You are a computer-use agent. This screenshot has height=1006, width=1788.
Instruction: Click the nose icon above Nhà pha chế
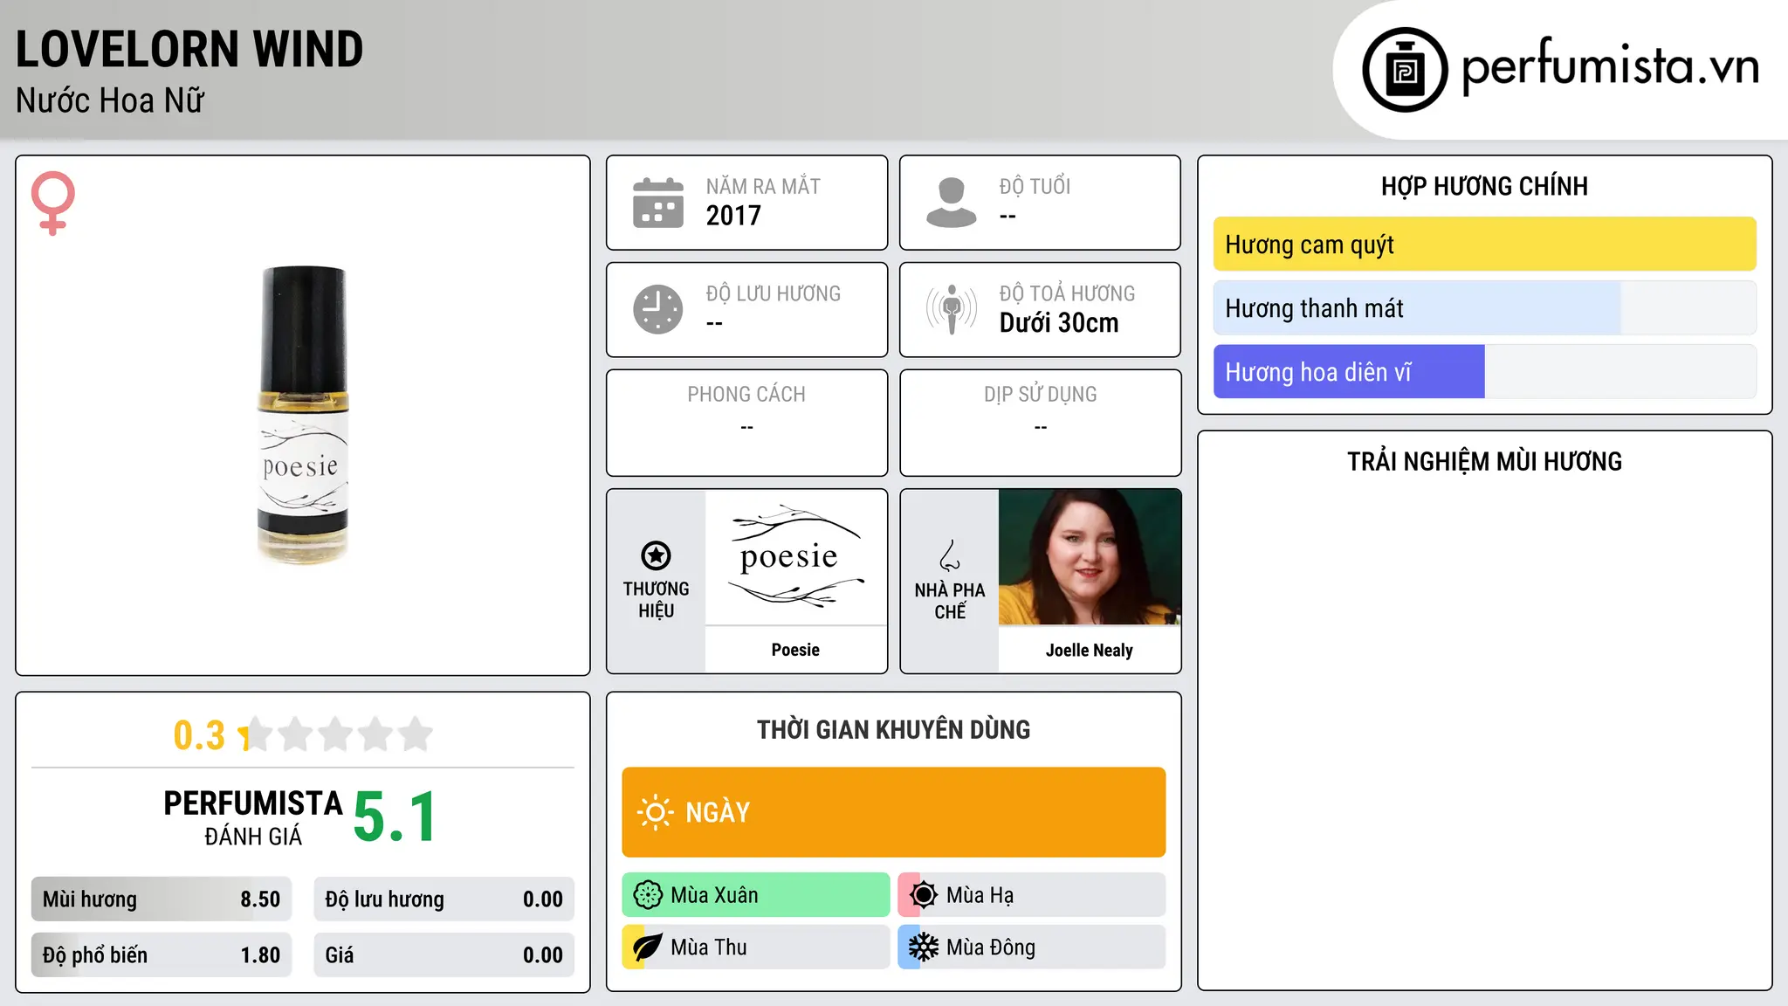[x=950, y=555]
